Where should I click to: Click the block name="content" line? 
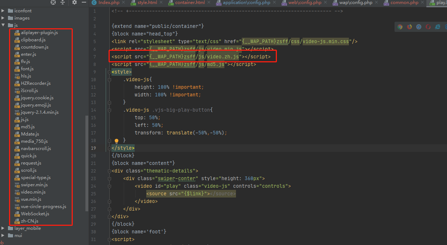tap(143, 163)
